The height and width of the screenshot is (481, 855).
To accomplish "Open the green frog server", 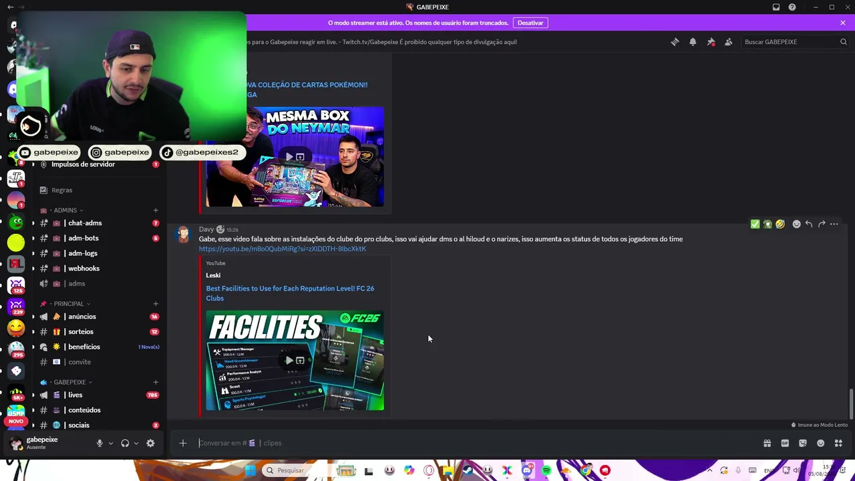I will tap(16, 222).
